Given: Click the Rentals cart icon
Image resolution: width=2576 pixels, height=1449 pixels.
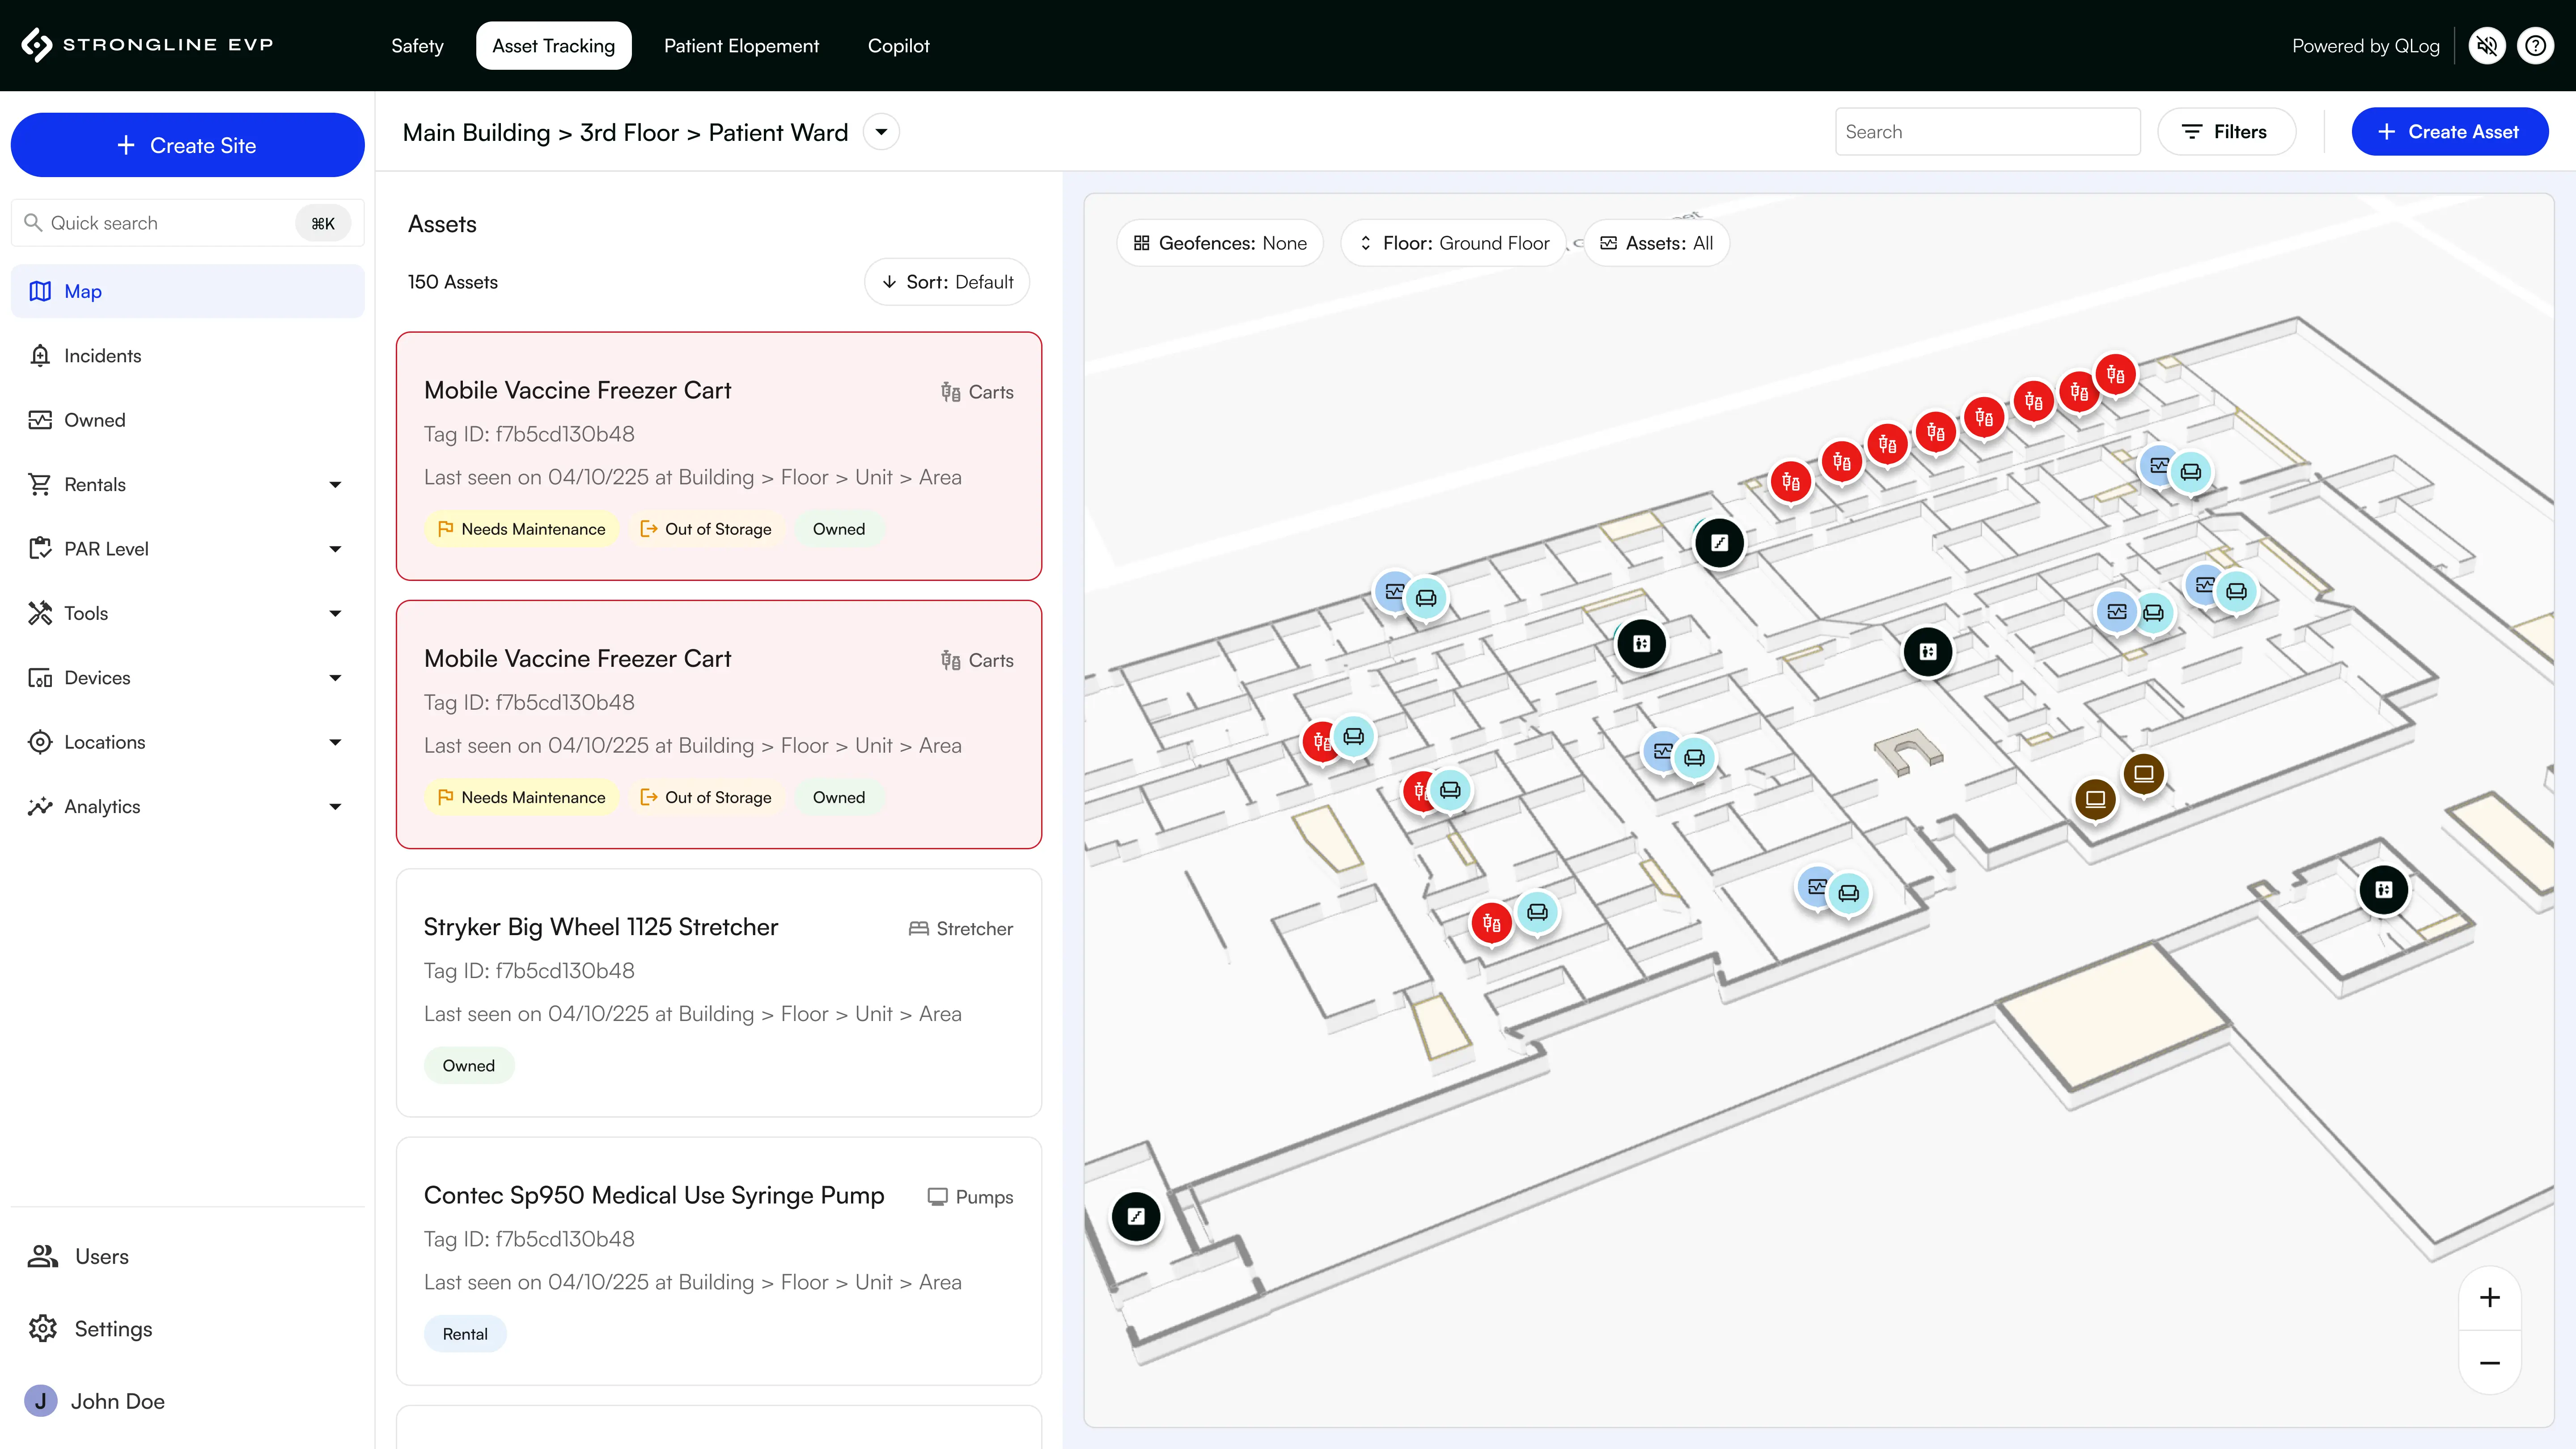Looking at the screenshot, I should click(x=40, y=484).
